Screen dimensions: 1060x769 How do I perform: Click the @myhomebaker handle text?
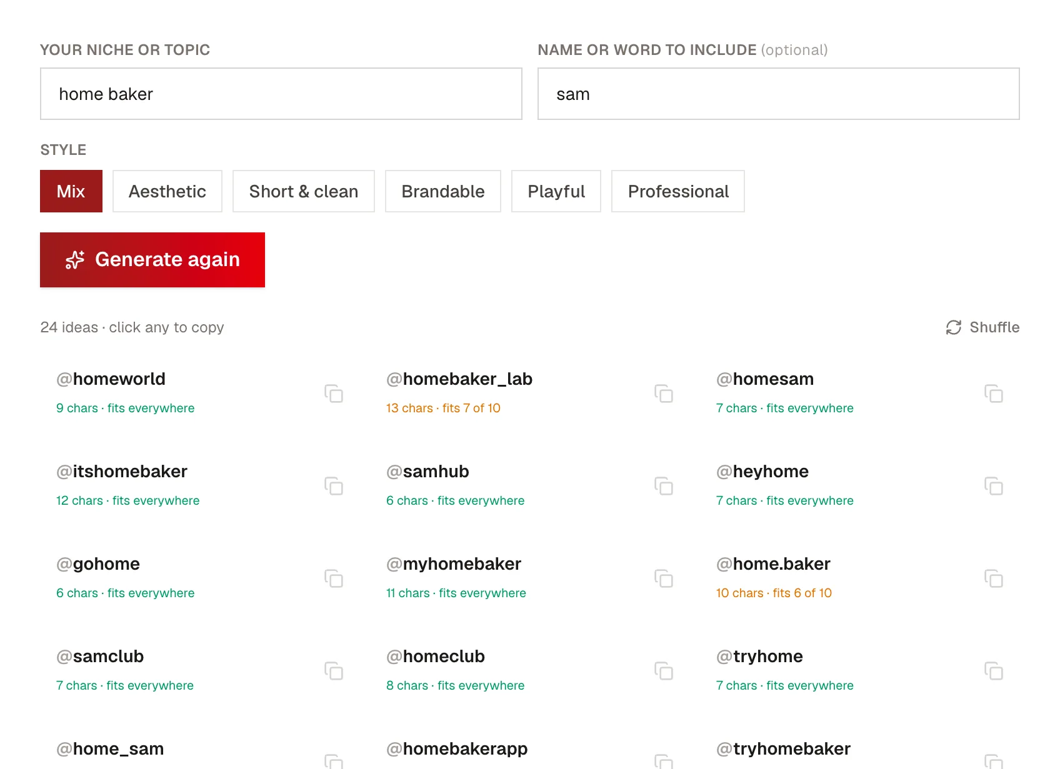click(454, 564)
